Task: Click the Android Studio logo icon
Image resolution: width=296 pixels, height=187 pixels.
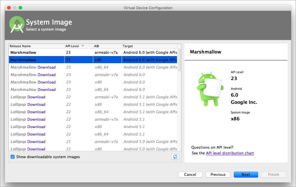Action: (x=16, y=25)
